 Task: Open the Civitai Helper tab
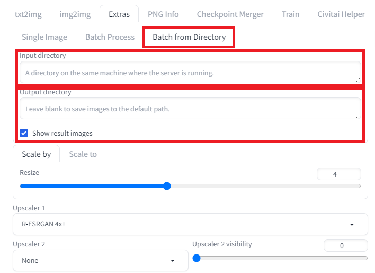click(x=341, y=14)
